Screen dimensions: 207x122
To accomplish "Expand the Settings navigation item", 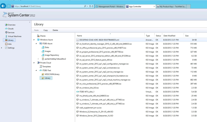I will [2, 48].
